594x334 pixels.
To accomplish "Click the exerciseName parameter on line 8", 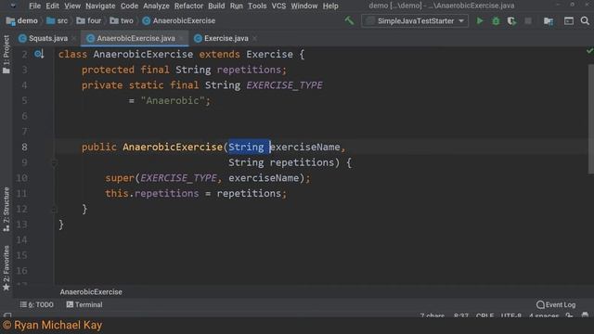I will (304, 147).
